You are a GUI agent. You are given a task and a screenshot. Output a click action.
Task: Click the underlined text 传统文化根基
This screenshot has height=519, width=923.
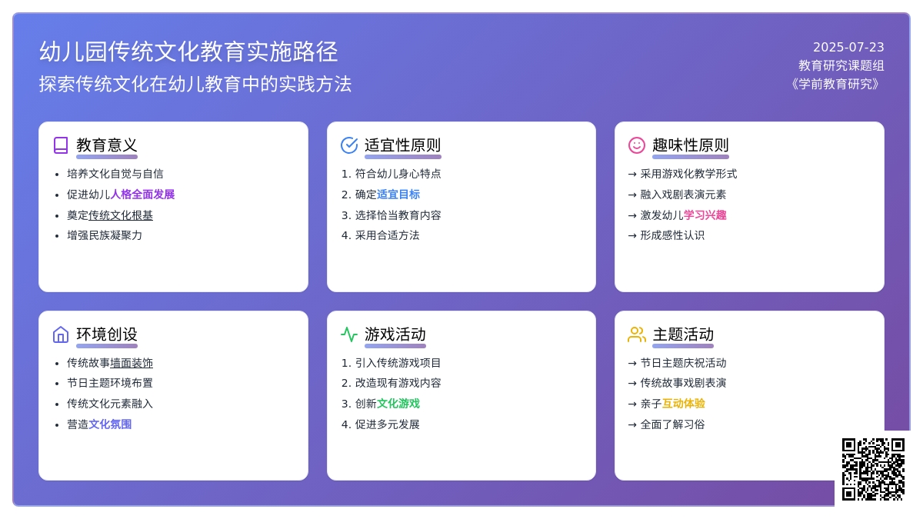[121, 215]
